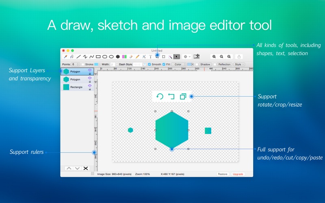Lock the highlighted Polygon layer padlock
Image resolution: width=325 pixels, height=203 pixels.
coord(90,73)
